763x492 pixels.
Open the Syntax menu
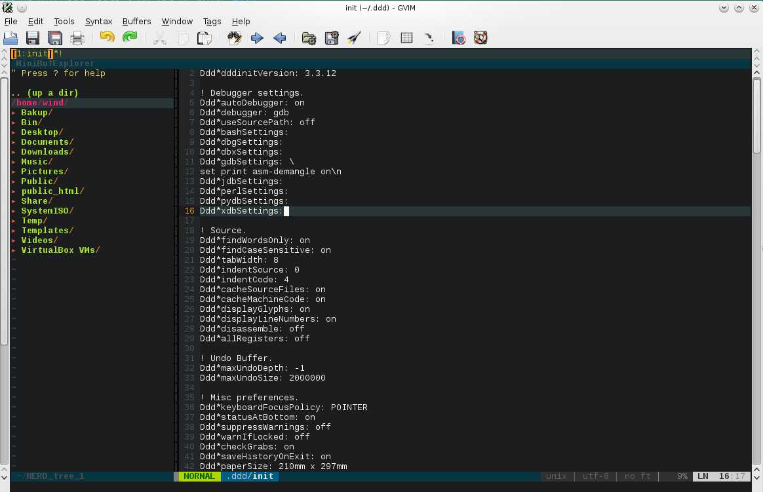99,22
